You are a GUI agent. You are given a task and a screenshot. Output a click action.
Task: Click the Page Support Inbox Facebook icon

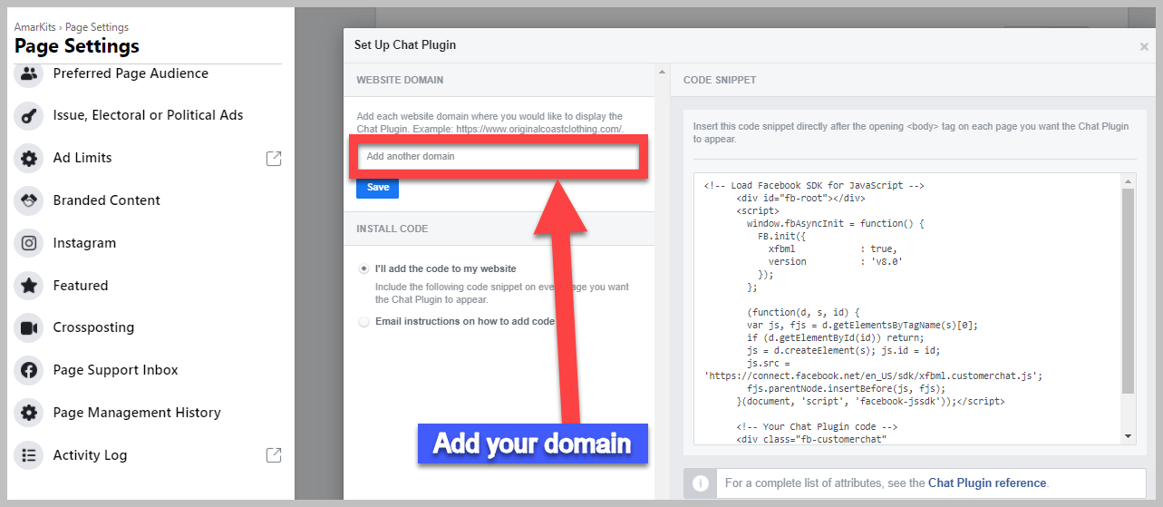29,370
